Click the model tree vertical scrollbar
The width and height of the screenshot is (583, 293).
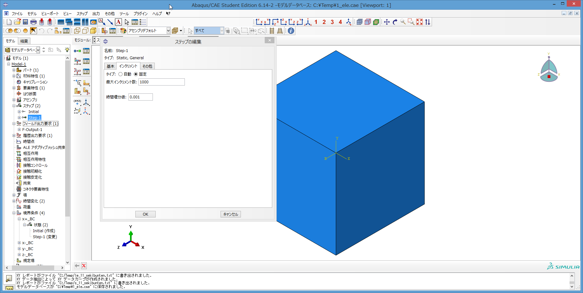(67, 138)
